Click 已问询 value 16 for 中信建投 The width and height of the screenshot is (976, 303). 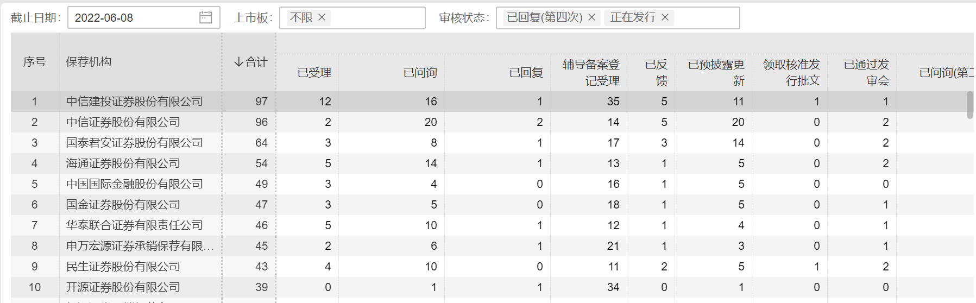pos(431,102)
